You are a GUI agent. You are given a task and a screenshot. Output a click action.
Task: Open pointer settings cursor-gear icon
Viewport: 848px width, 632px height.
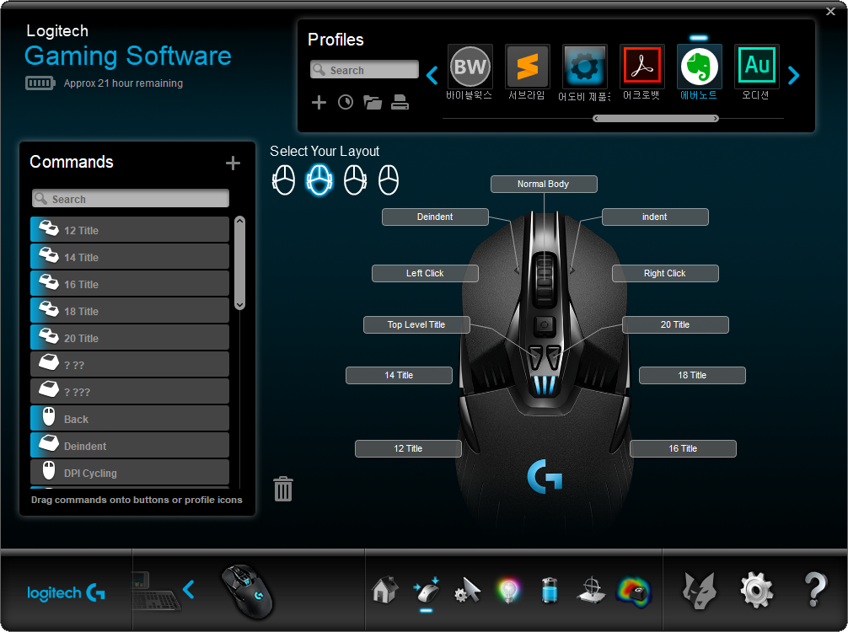point(467,590)
